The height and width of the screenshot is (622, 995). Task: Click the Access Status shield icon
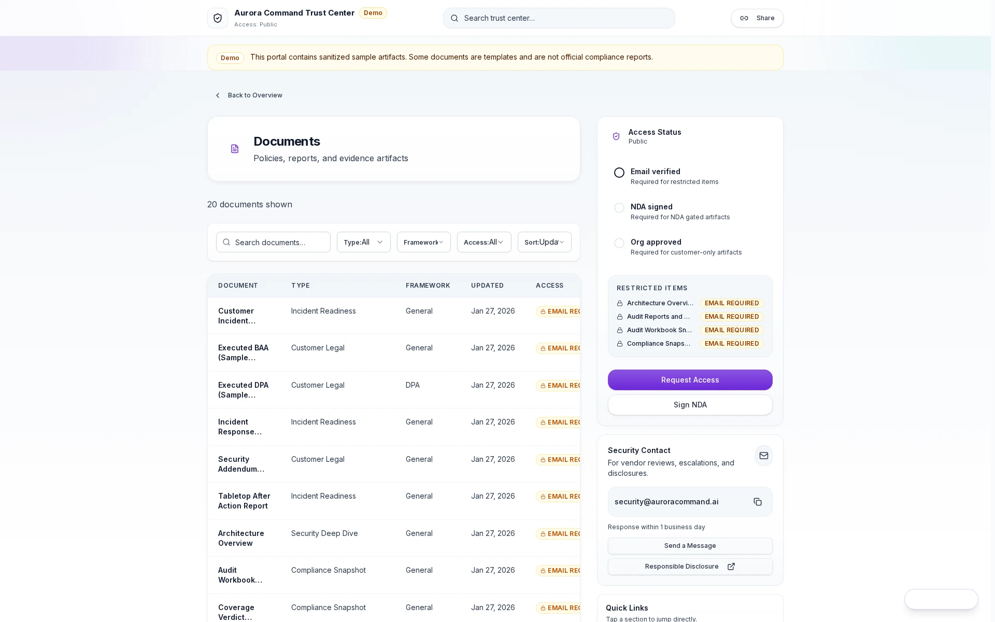pyautogui.click(x=616, y=136)
